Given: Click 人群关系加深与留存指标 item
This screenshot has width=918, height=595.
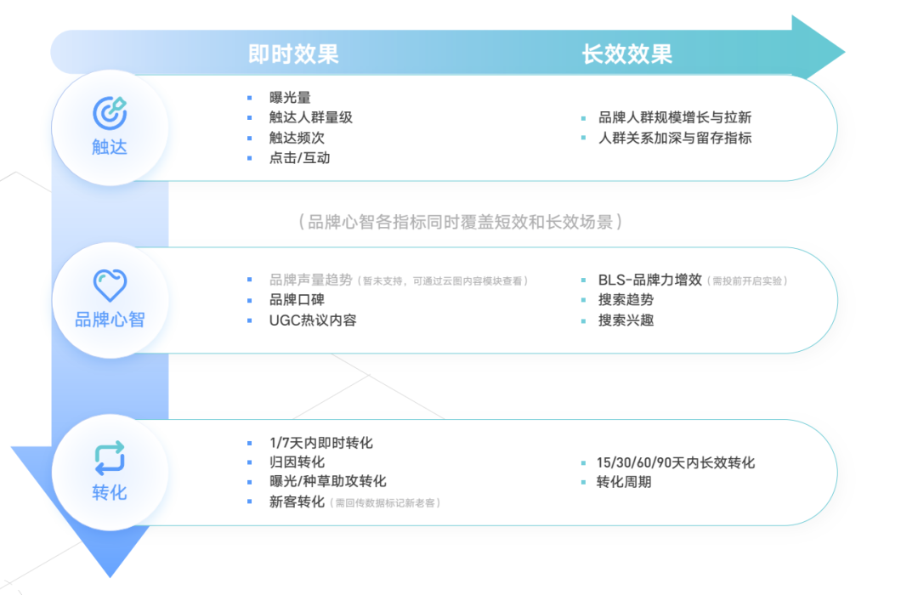Looking at the screenshot, I should (674, 138).
